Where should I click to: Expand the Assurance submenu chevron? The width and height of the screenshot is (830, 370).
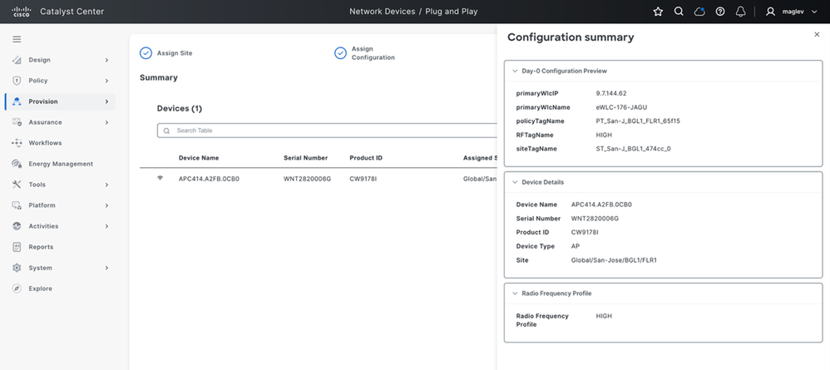point(106,123)
